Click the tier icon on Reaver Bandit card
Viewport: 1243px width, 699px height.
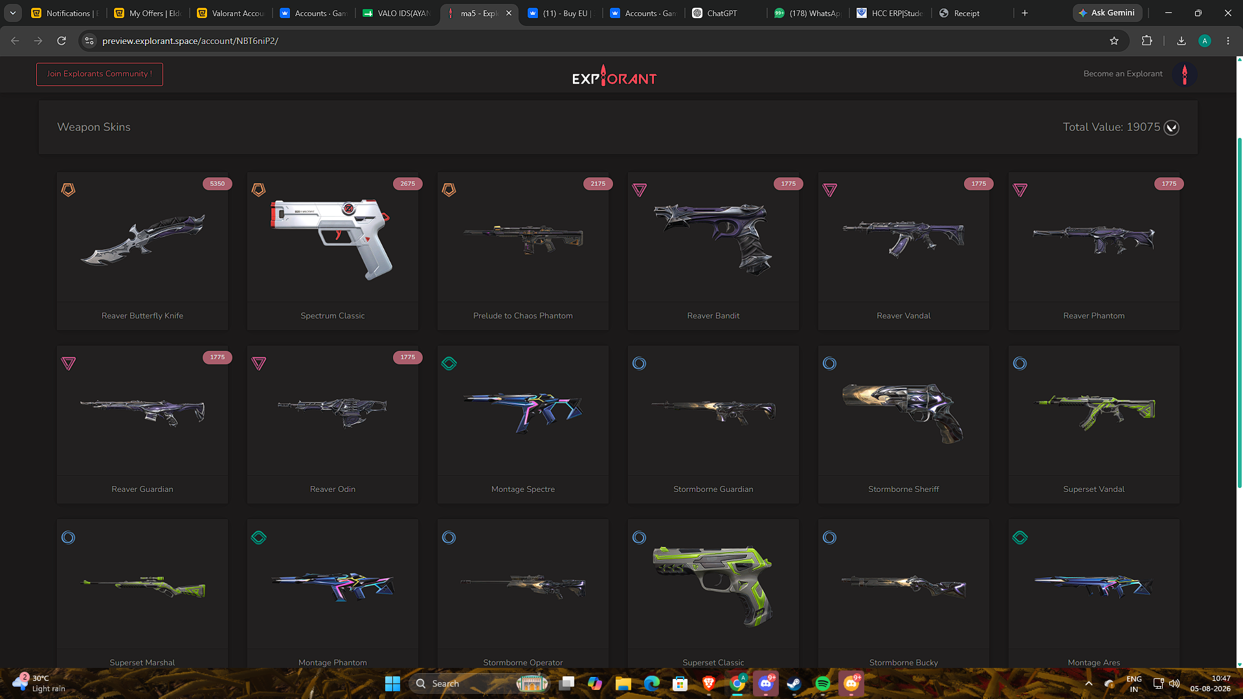point(639,190)
